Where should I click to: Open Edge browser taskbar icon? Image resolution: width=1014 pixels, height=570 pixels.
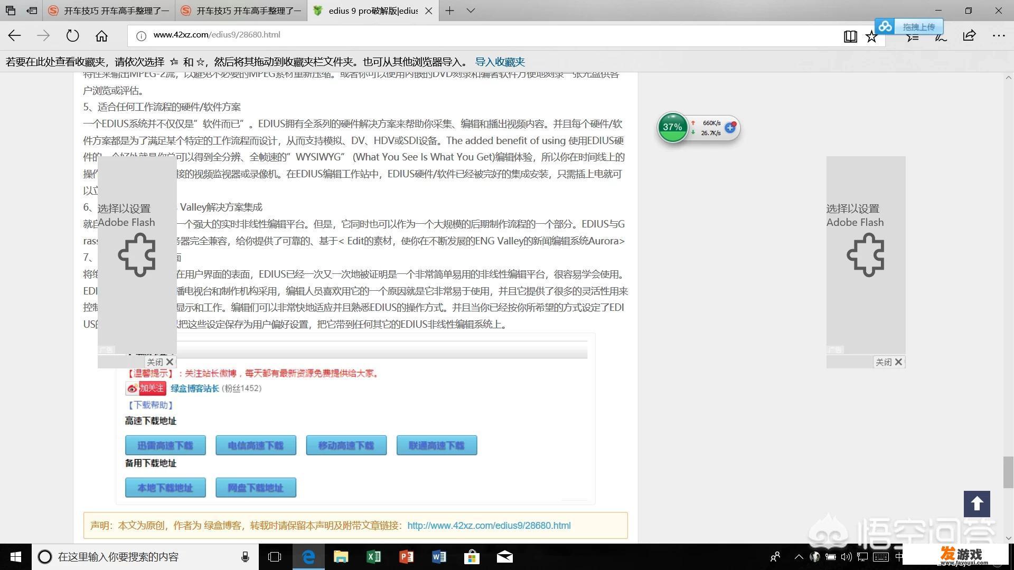(x=308, y=557)
